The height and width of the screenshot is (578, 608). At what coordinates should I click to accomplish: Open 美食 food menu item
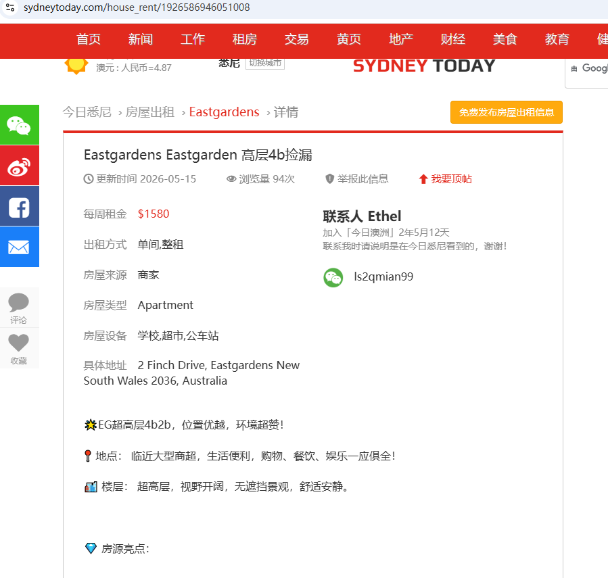(505, 39)
